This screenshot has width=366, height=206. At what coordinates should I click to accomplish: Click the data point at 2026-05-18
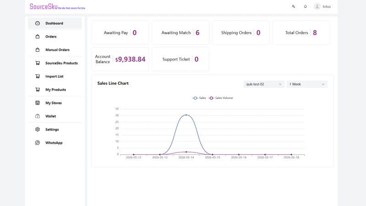point(291,154)
